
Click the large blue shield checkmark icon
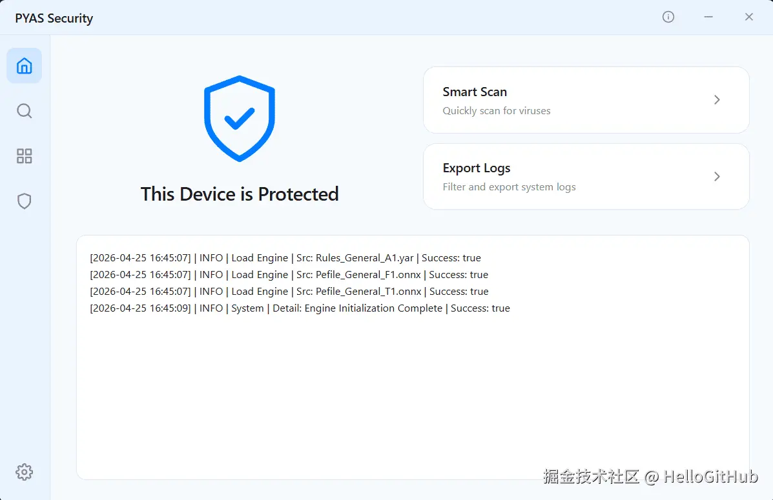240,119
